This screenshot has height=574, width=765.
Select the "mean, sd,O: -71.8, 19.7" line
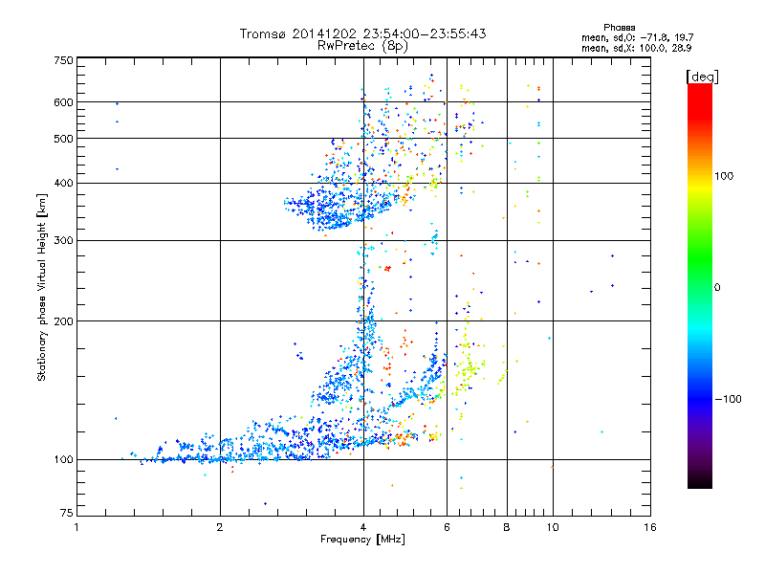point(637,37)
